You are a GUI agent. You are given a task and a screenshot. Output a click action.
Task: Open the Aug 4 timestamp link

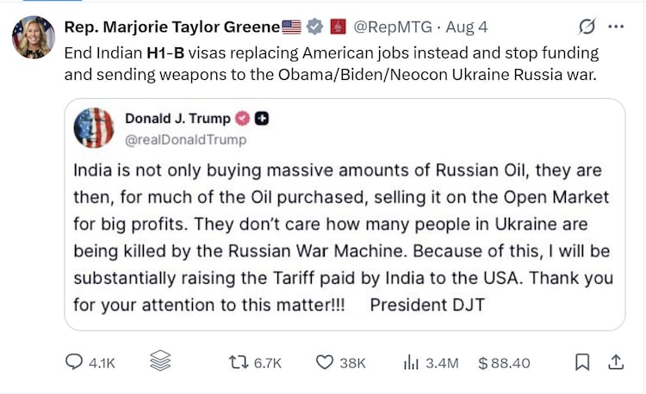click(x=467, y=28)
